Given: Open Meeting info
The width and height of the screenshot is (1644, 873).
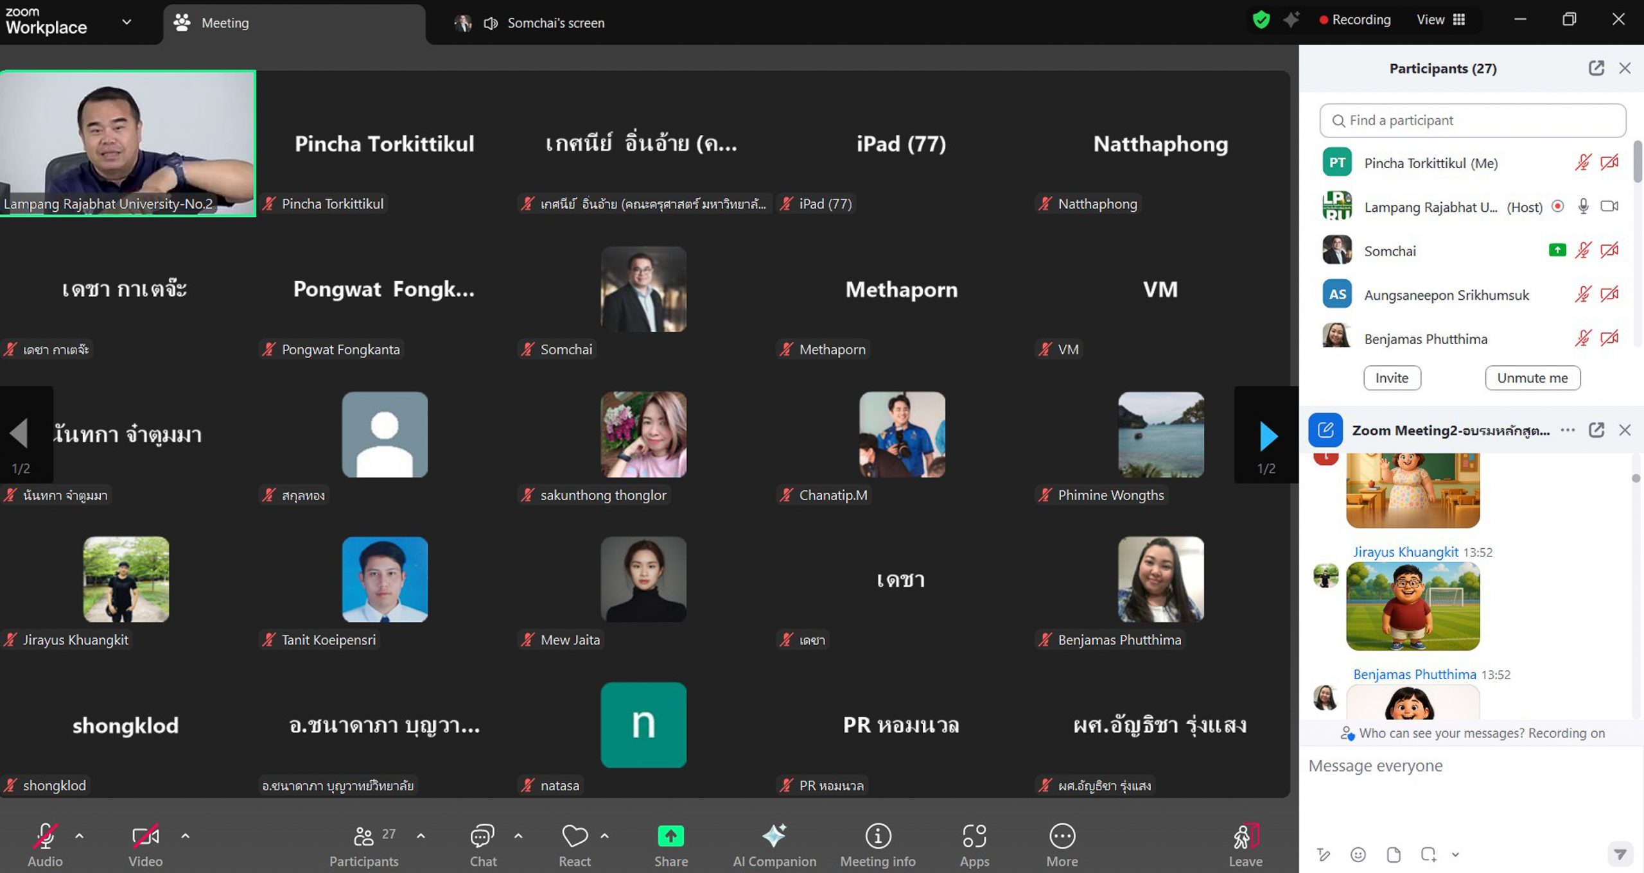Looking at the screenshot, I should click(x=878, y=845).
